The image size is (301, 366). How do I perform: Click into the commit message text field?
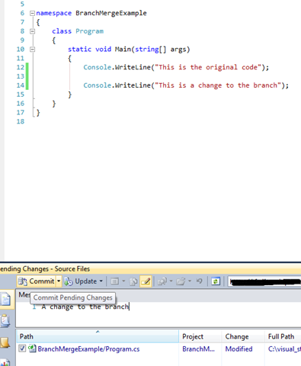tap(159, 314)
